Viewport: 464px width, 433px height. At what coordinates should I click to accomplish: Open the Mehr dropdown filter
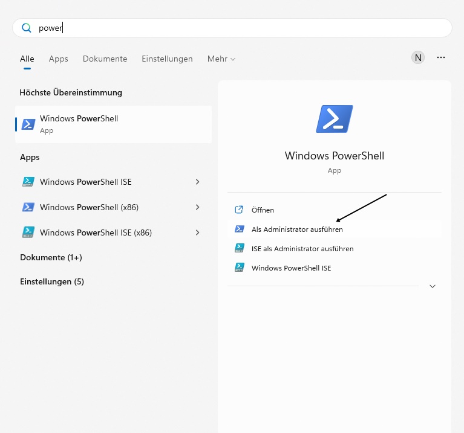221,59
